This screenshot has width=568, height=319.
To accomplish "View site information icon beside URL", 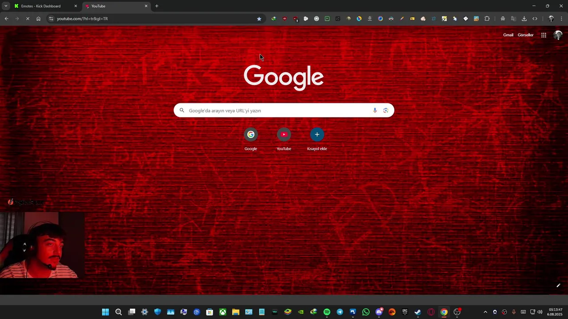I will (x=51, y=19).
